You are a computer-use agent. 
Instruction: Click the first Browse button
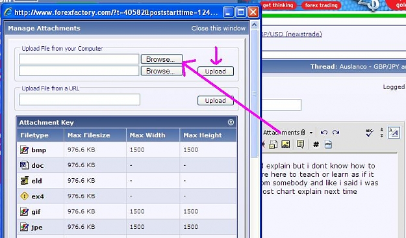point(162,59)
